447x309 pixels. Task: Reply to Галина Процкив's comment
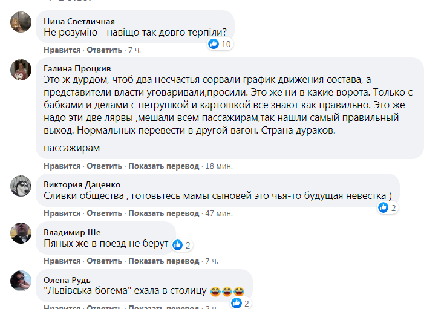click(x=105, y=166)
